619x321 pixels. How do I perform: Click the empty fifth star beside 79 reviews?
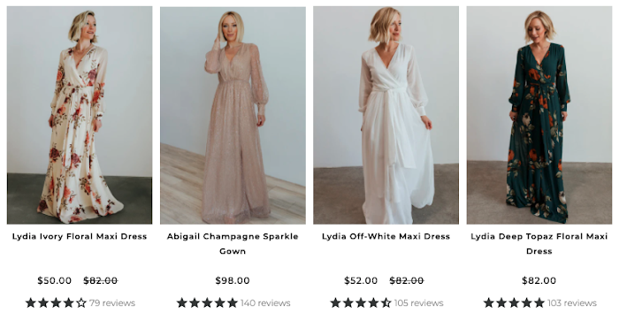(81, 302)
